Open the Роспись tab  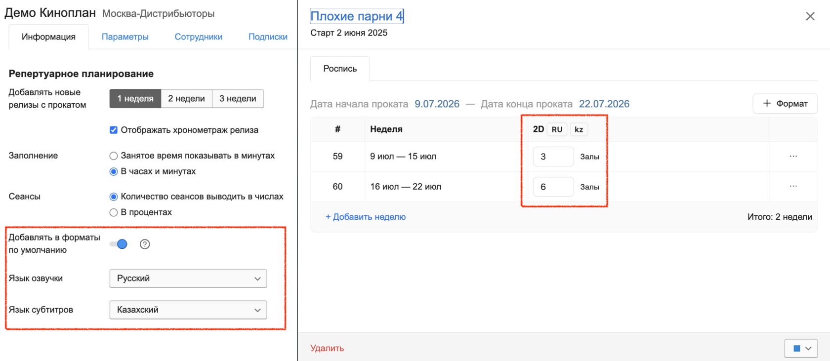pos(340,69)
